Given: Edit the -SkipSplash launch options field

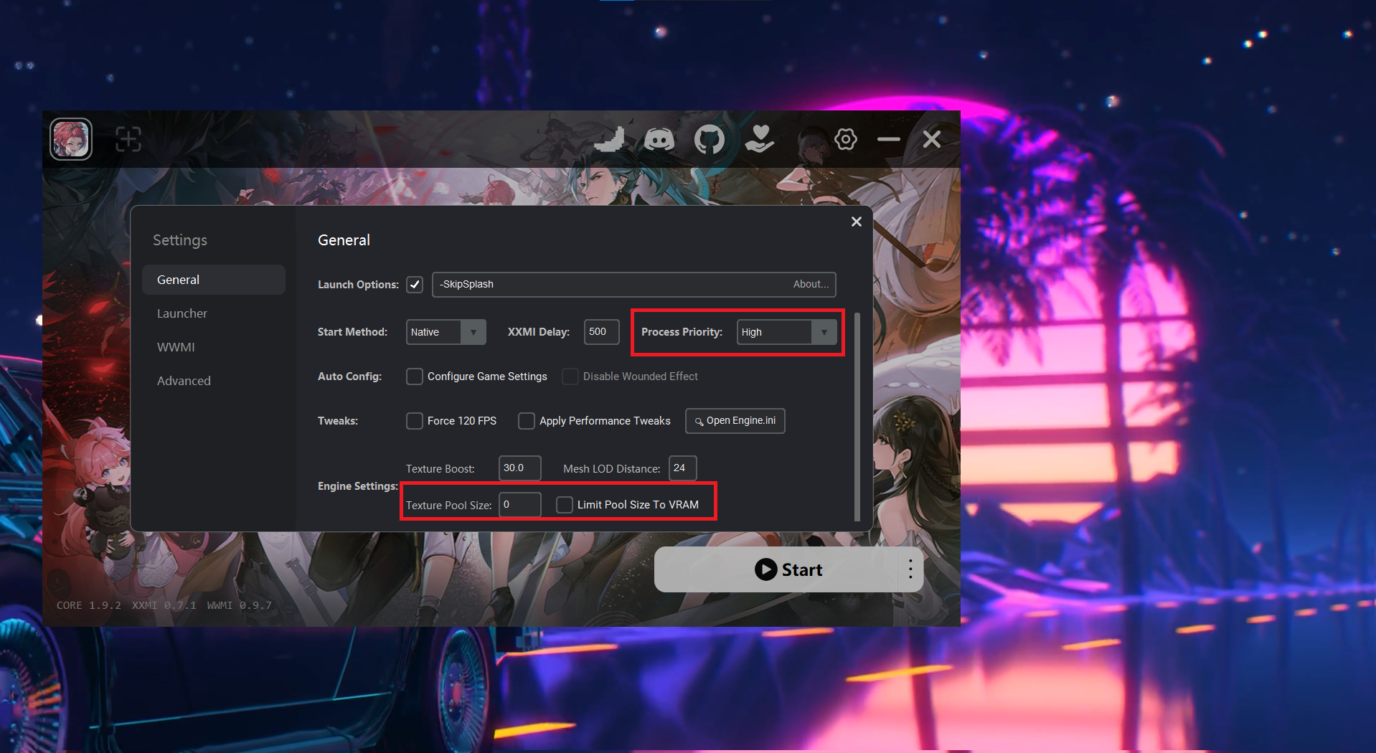Looking at the screenshot, I should click(610, 285).
